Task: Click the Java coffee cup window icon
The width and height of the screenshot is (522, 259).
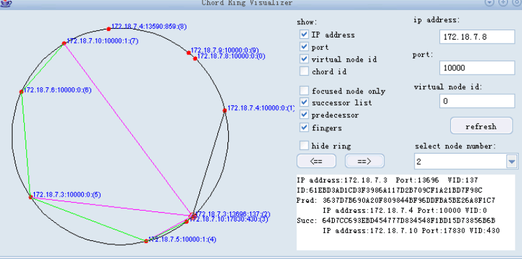Action: pyautogui.click(x=7, y=3)
